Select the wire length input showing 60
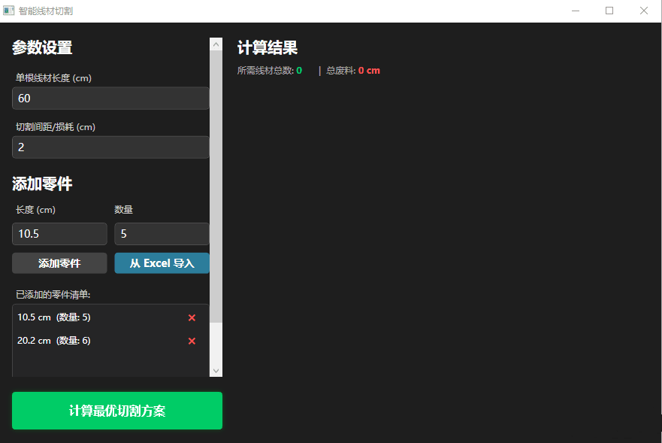 click(110, 98)
